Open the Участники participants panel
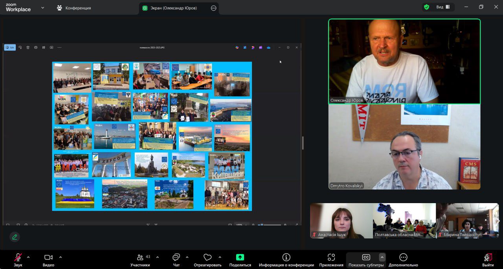This screenshot has height=269, width=503. tap(140, 260)
